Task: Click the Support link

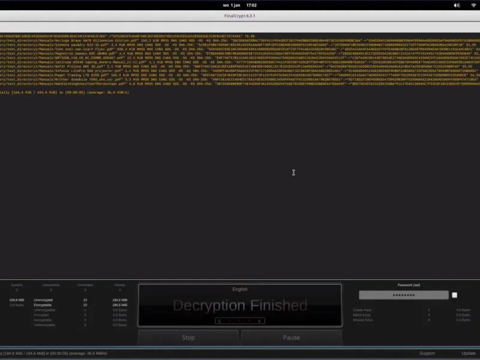Action: coord(427,353)
